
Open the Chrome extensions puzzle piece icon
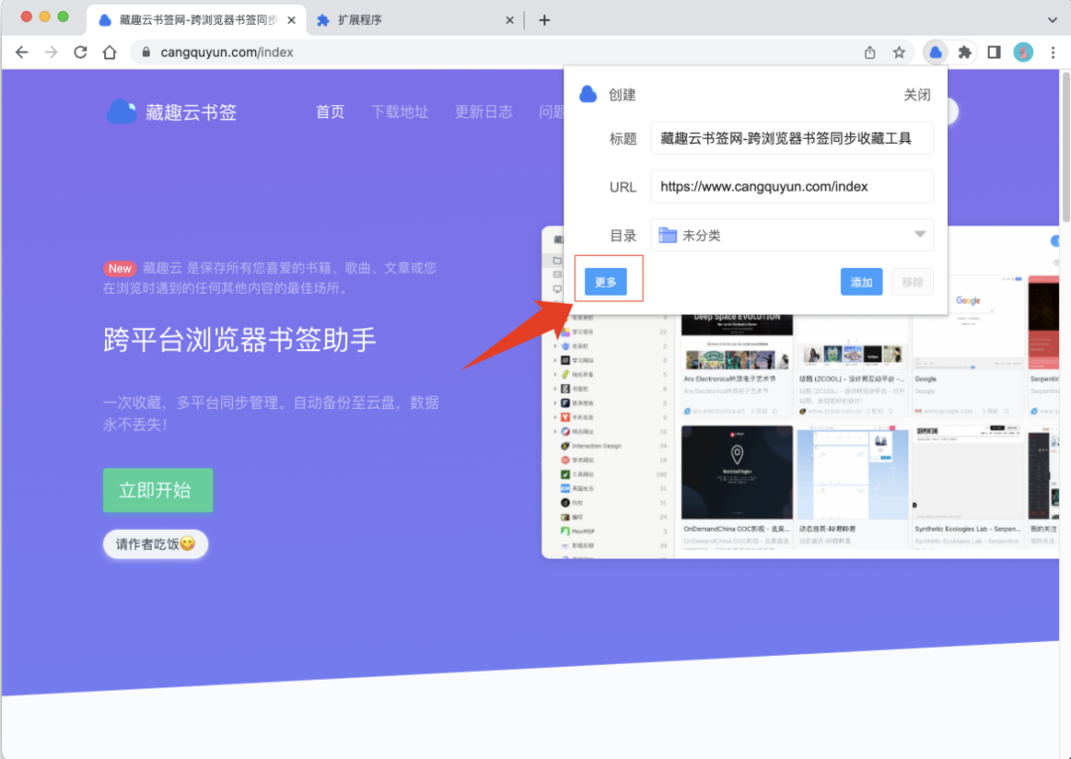[963, 52]
